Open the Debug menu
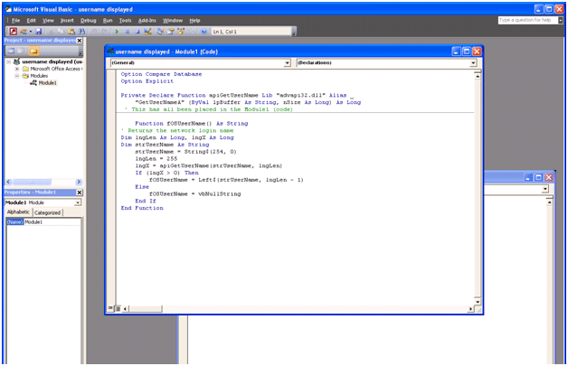The height and width of the screenshot is (366, 568). [88, 20]
